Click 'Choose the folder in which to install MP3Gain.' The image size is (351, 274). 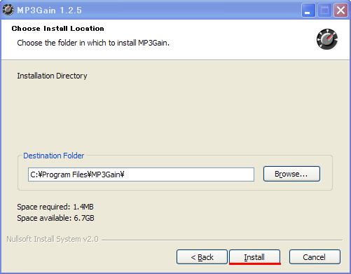[93, 43]
